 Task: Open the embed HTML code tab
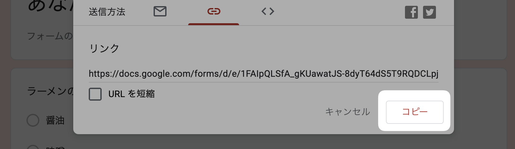268,12
